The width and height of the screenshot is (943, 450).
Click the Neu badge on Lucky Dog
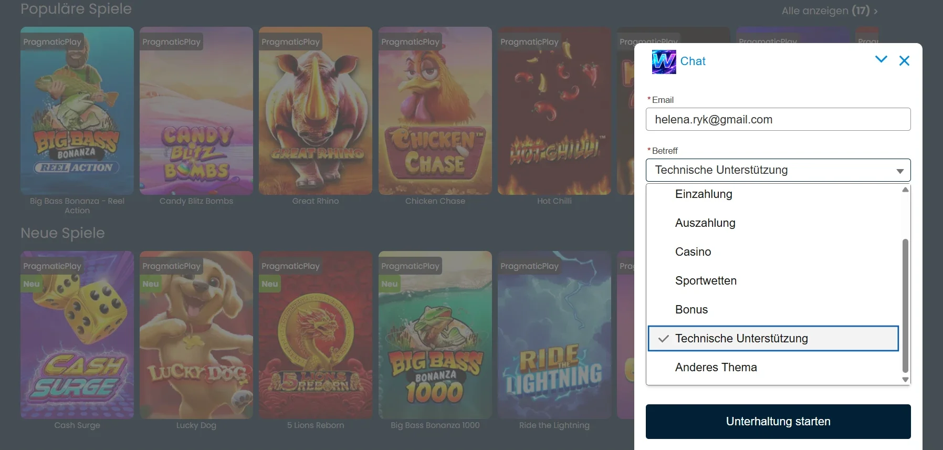[x=151, y=284]
